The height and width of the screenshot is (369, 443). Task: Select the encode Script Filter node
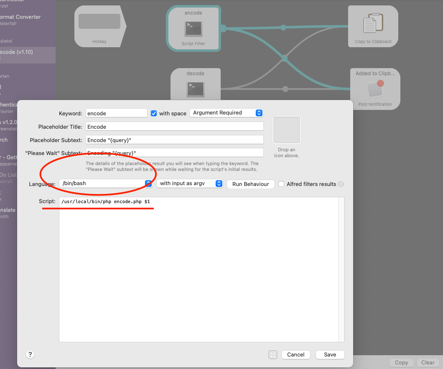point(193,28)
